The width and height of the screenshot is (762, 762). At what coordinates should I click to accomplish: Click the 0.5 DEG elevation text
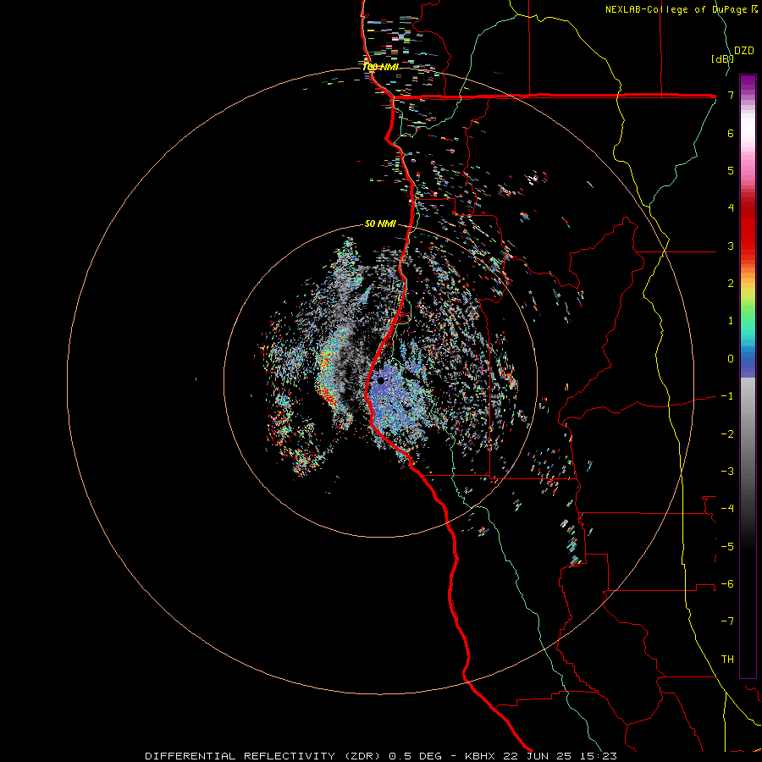click(x=416, y=756)
